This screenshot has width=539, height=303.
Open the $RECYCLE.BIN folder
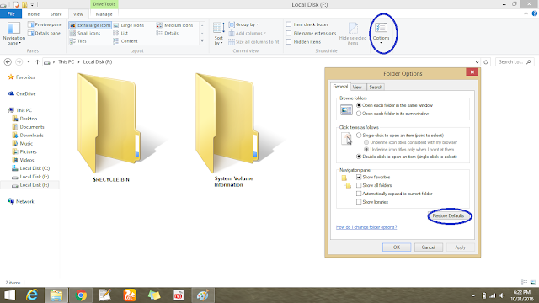pos(110,128)
